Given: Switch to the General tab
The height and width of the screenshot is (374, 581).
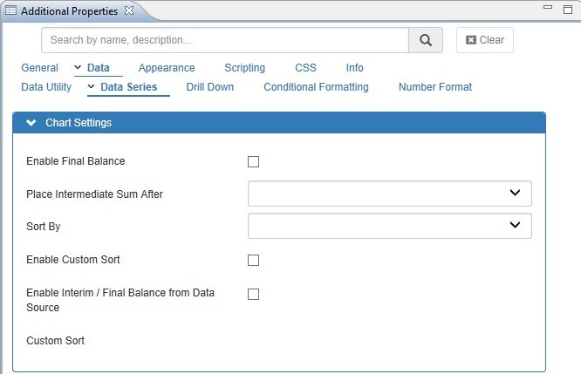Looking at the screenshot, I should 39,68.
